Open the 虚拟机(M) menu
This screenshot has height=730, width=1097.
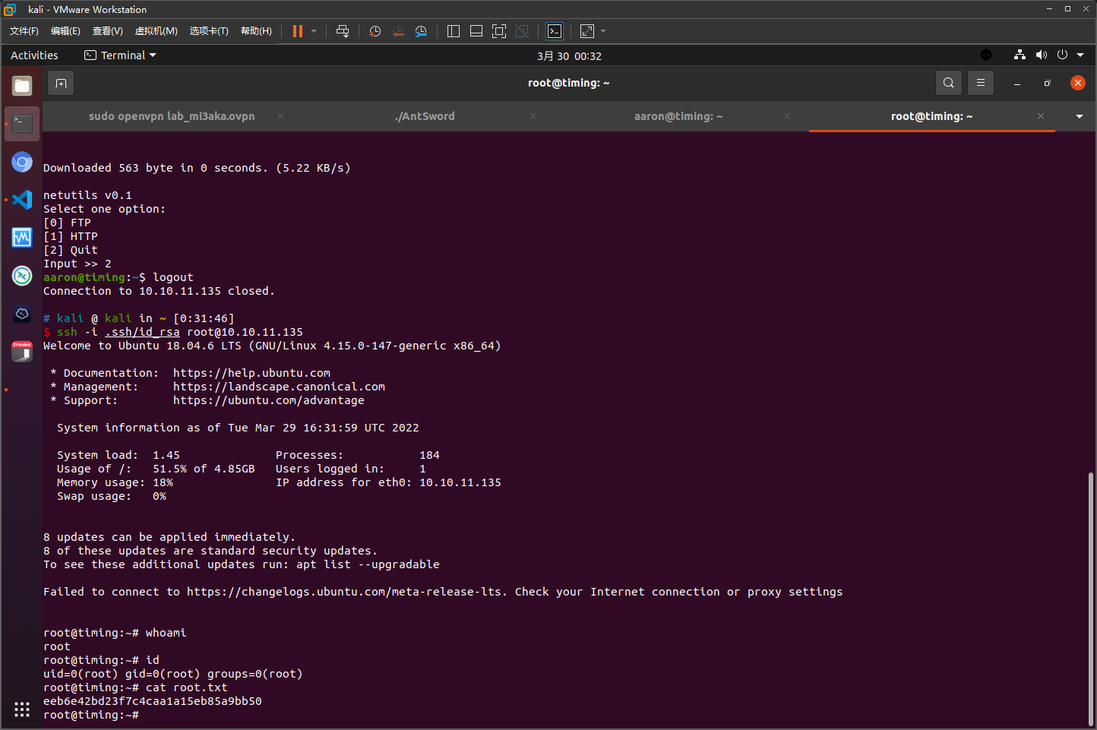(x=156, y=31)
